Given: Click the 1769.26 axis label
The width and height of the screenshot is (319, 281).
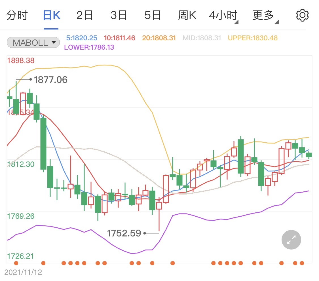Looking at the screenshot, I should [x=21, y=216].
